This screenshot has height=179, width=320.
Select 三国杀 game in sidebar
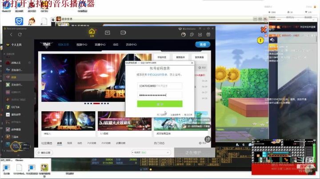[x=15, y=137]
